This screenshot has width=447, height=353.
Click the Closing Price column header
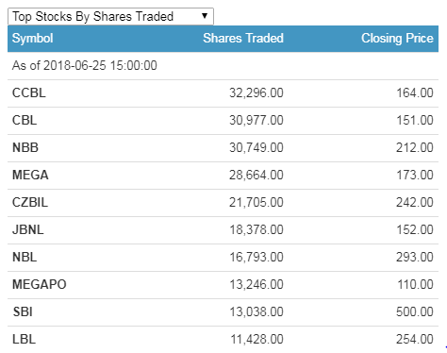coord(397,39)
